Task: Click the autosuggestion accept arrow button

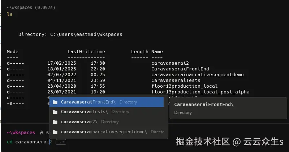Action: [x=60, y=142]
